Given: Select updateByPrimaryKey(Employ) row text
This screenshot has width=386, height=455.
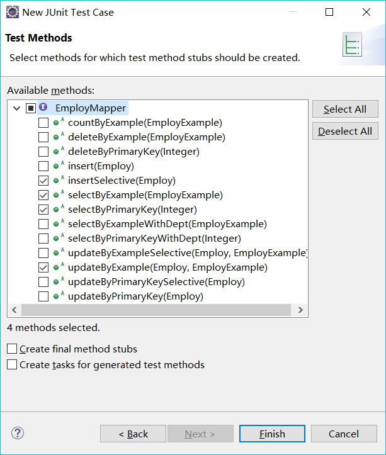Looking at the screenshot, I should (135, 296).
